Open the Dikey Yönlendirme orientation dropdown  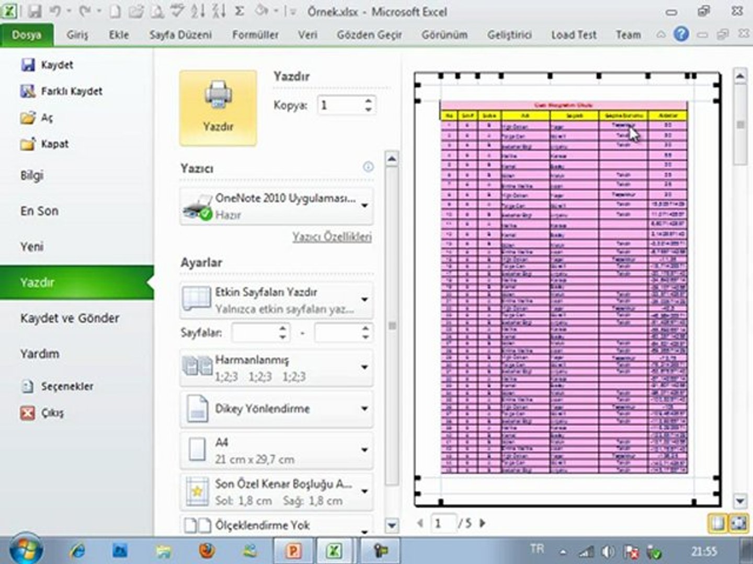pos(364,409)
